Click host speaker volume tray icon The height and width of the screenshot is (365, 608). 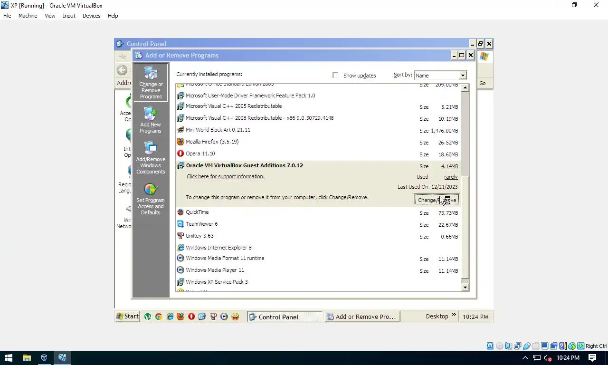[x=548, y=358]
